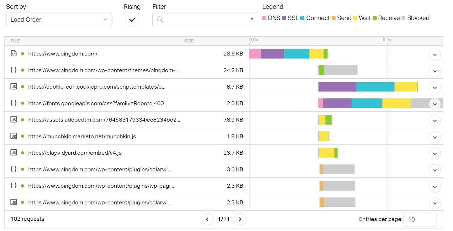
Task: Click the HTML document icon for https://www.pingdom.com/
Action: 14,53
